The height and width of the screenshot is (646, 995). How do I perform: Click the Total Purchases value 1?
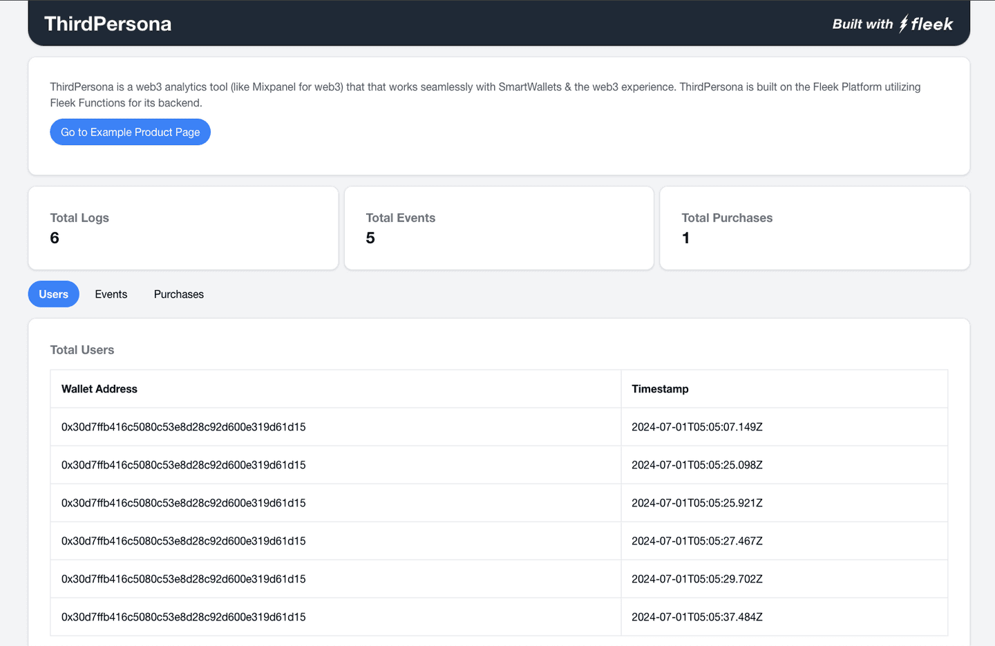685,238
